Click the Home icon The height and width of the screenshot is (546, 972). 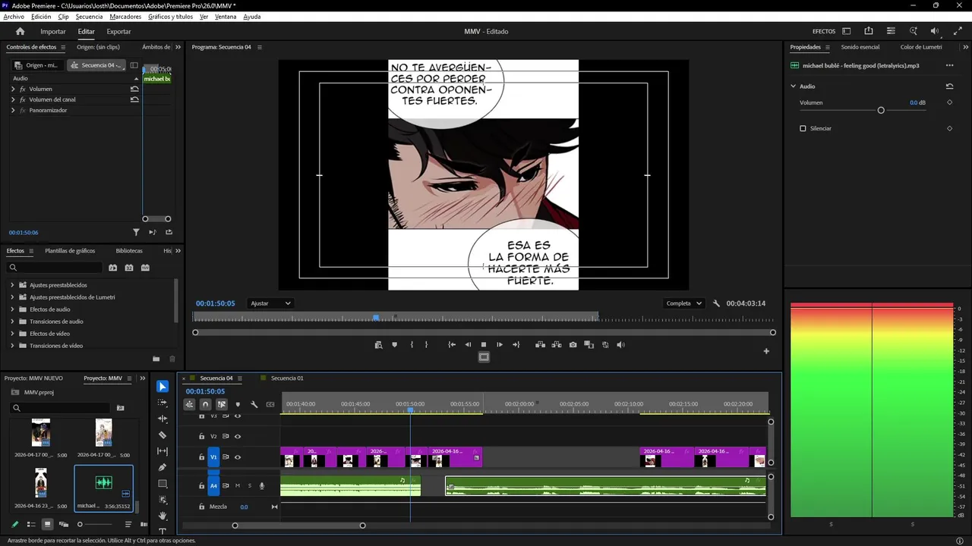click(21, 31)
